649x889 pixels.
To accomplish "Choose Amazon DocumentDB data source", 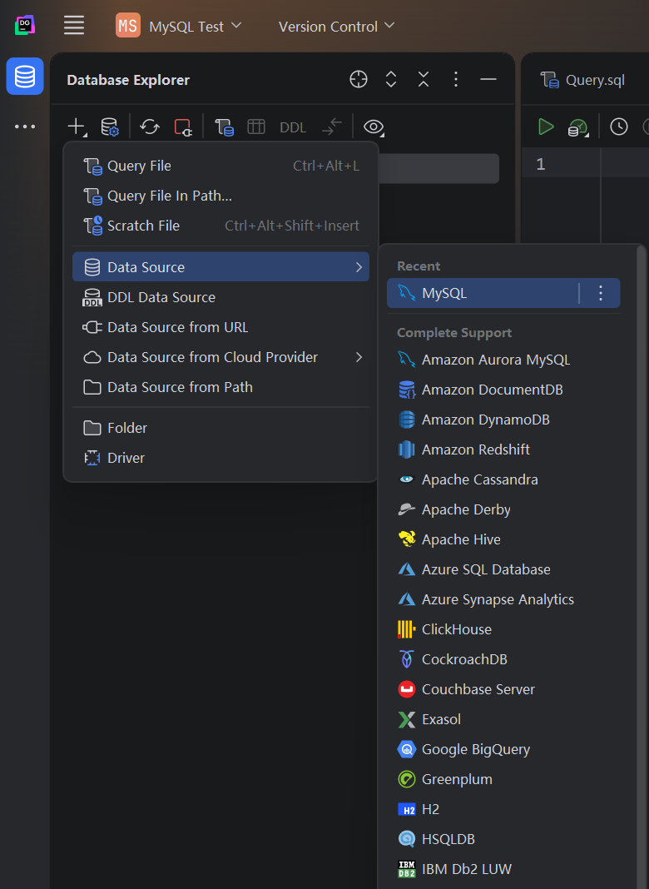I will point(503,390).
